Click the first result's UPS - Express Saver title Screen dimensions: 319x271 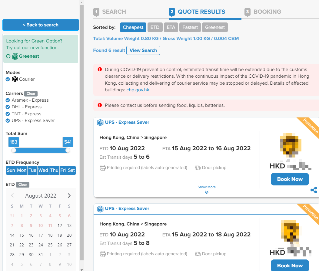[127, 122]
